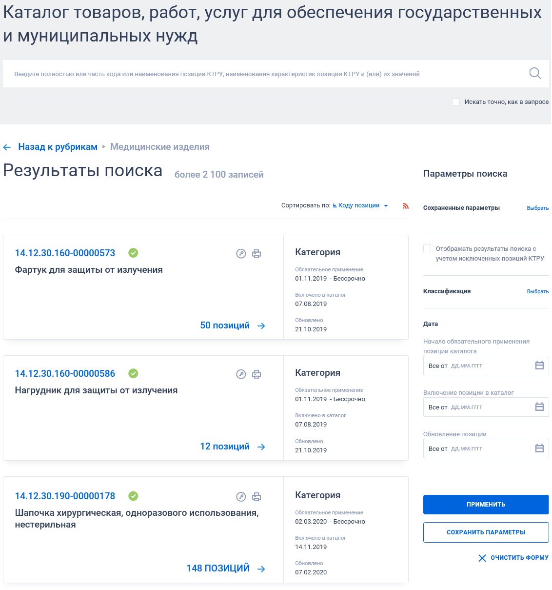This screenshot has height=590, width=552.
Task: Click title Шапочка хирургическая, одноразового использования
Action: coord(137,519)
